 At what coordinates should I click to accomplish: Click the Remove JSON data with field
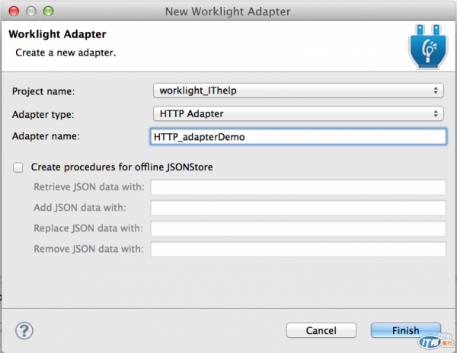click(298, 249)
